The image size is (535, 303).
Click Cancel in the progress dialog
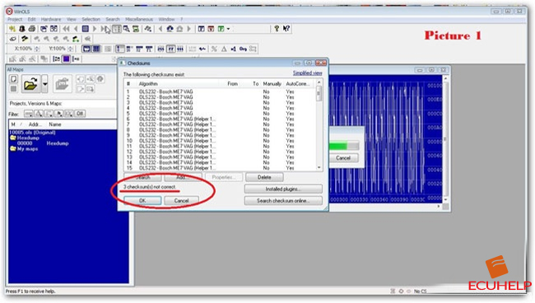click(343, 158)
